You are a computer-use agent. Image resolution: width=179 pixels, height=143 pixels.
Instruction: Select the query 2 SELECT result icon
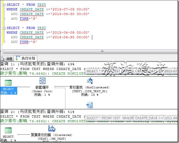[8, 130]
